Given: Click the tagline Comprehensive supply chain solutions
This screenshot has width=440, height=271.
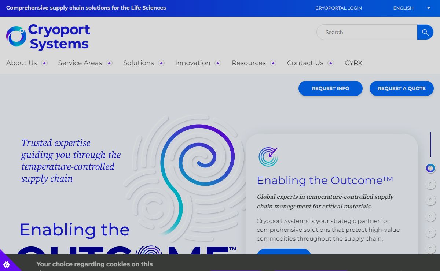Looking at the screenshot, I should pyautogui.click(x=86, y=8).
